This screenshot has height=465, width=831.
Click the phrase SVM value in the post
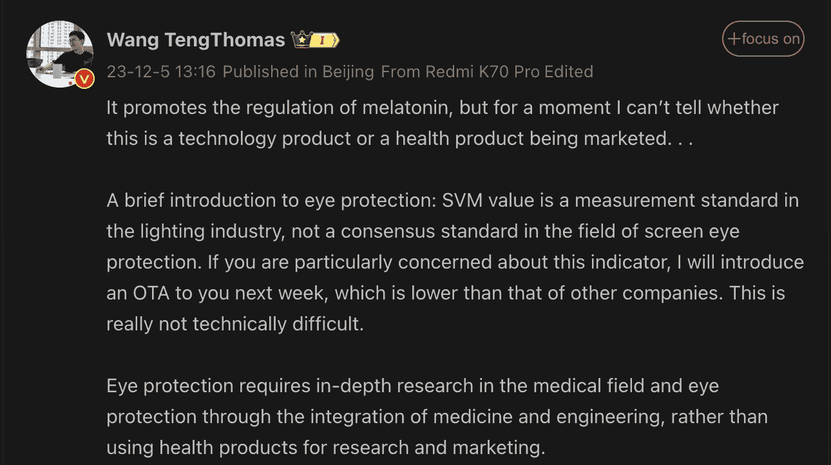point(488,200)
